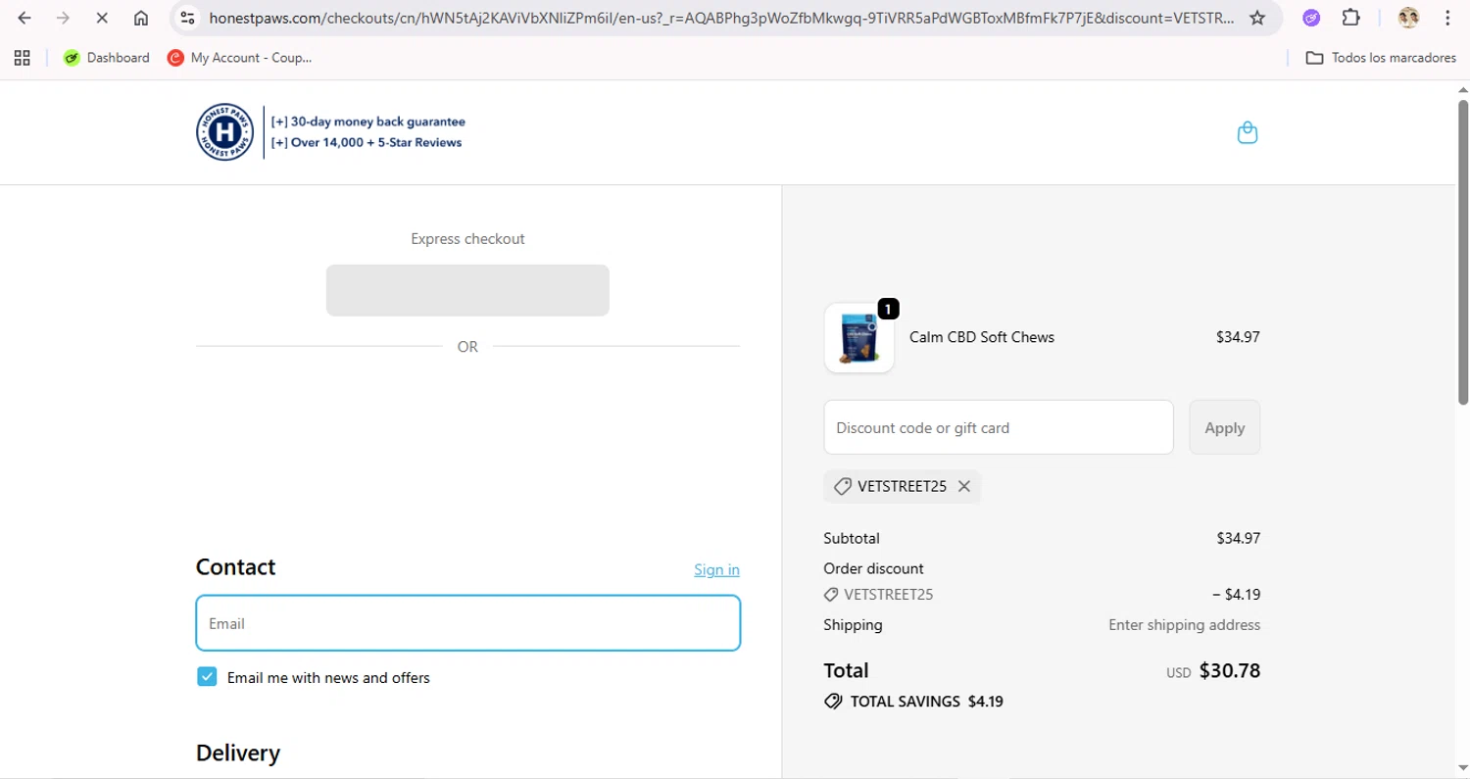Click the Calm CBD Soft Chews thumbnail
The width and height of the screenshot is (1470, 779).
click(x=858, y=337)
